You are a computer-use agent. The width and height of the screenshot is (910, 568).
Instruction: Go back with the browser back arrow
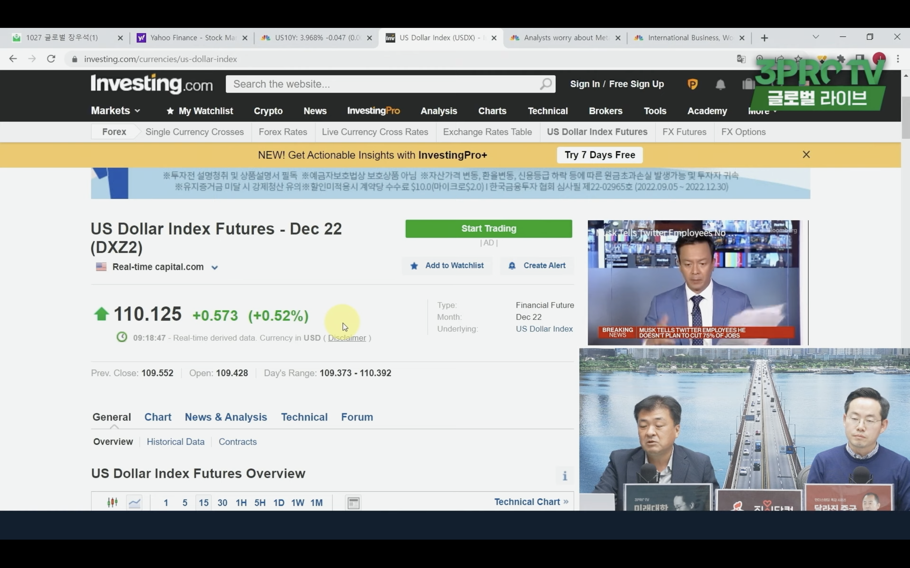pos(13,59)
